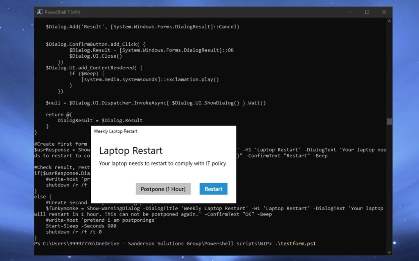The image size is (419, 261).
Task: Click the PowerShell icon in the title bar
Action: tap(40, 12)
